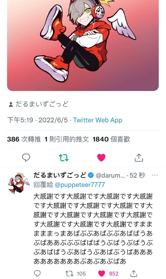The width and height of the screenshot is (166, 279).
Task: Open three-dot more menu on reply tweet
Action: tap(155, 175)
